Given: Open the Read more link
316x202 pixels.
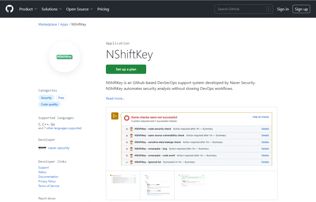Looking at the screenshot, I should [115, 98].
